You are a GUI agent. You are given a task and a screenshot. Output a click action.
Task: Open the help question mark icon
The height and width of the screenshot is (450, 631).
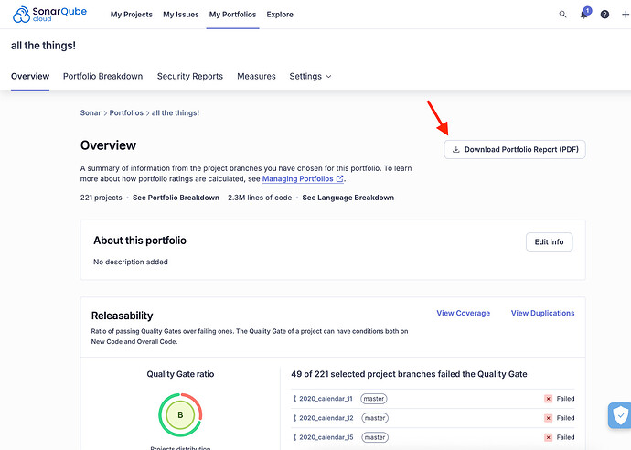pyautogui.click(x=604, y=15)
